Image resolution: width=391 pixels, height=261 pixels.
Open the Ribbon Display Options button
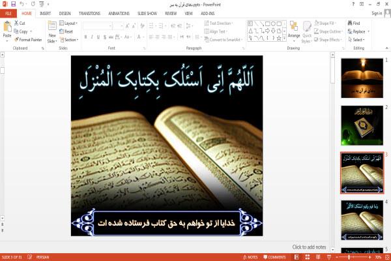point(362,4)
